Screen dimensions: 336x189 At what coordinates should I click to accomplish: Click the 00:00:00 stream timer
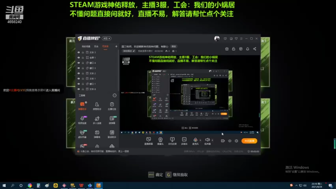(253, 152)
